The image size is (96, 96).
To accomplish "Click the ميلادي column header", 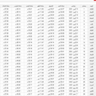I will pos(74,6).
